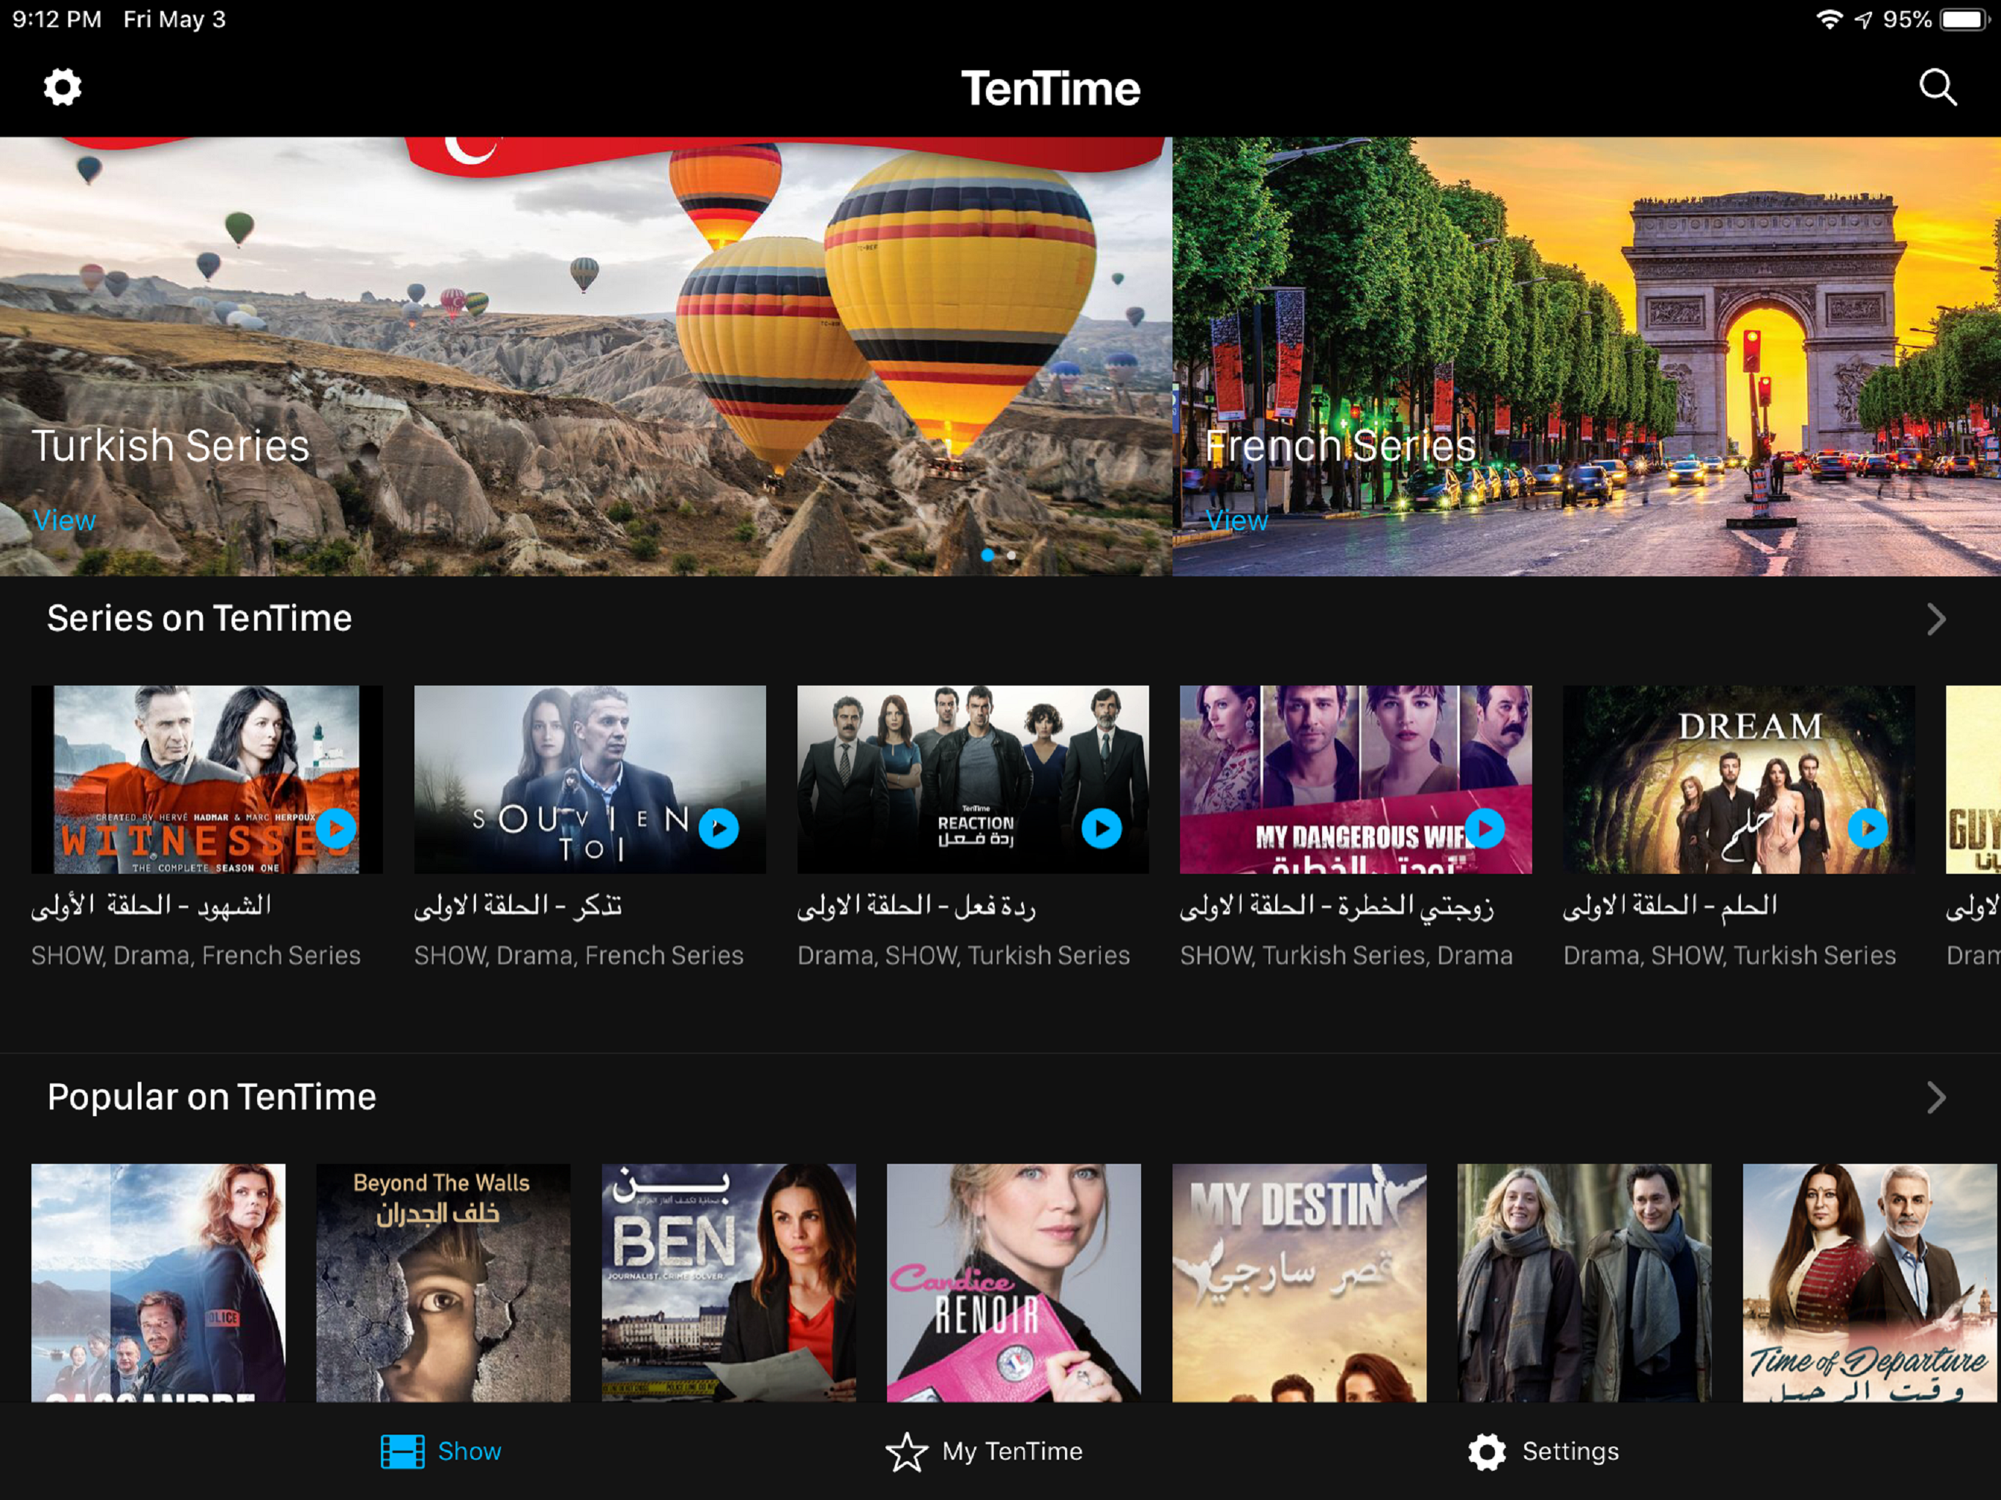
Task: Hit the play icon on Dream thumbnail
Action: click(x=1867, y=827)
